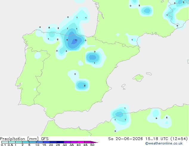Image resolution: width=189 pixels, height=146 pixels.
Task: Click the date 'Sa 20-06-2026'
Action: click(x=126, y=139)
